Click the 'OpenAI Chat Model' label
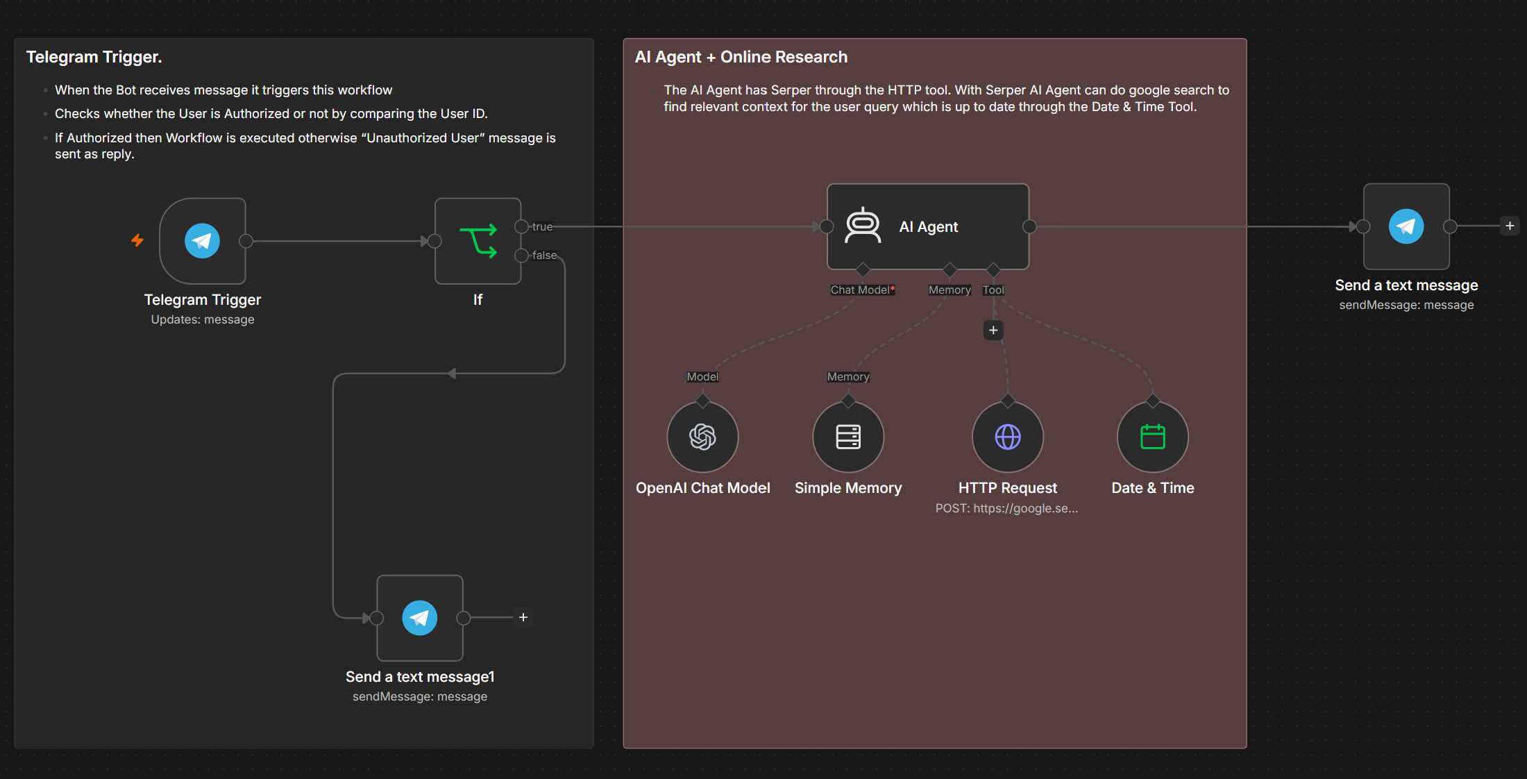The image size is (1527, 779). (x=702, y=488)
